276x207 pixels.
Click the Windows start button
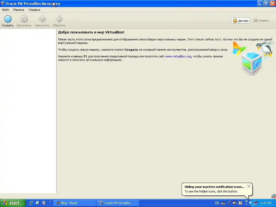[x=13, y=203]
